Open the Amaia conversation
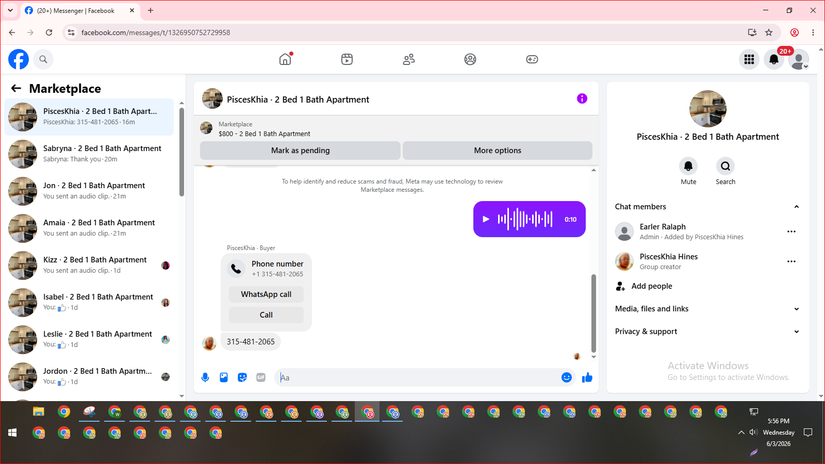The image size is (825, 464). pos(89,228)
